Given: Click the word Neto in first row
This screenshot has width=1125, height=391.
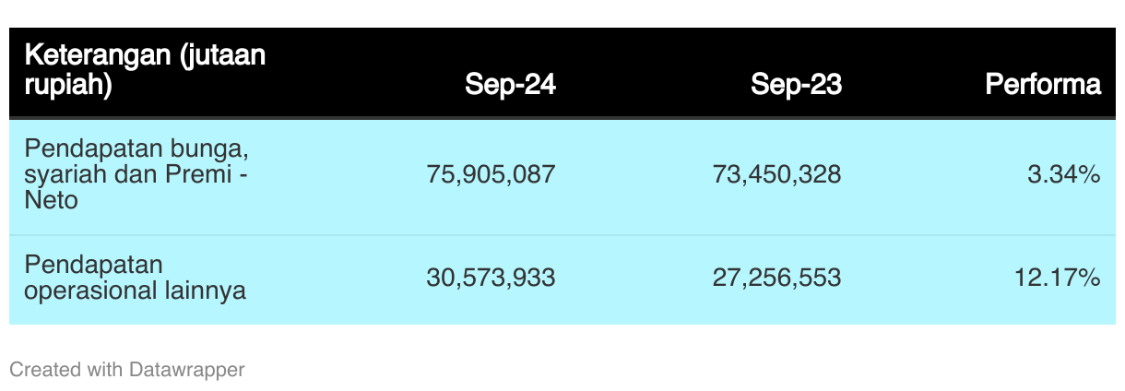Looking at the screenshot, I should (x=51, y=199).
